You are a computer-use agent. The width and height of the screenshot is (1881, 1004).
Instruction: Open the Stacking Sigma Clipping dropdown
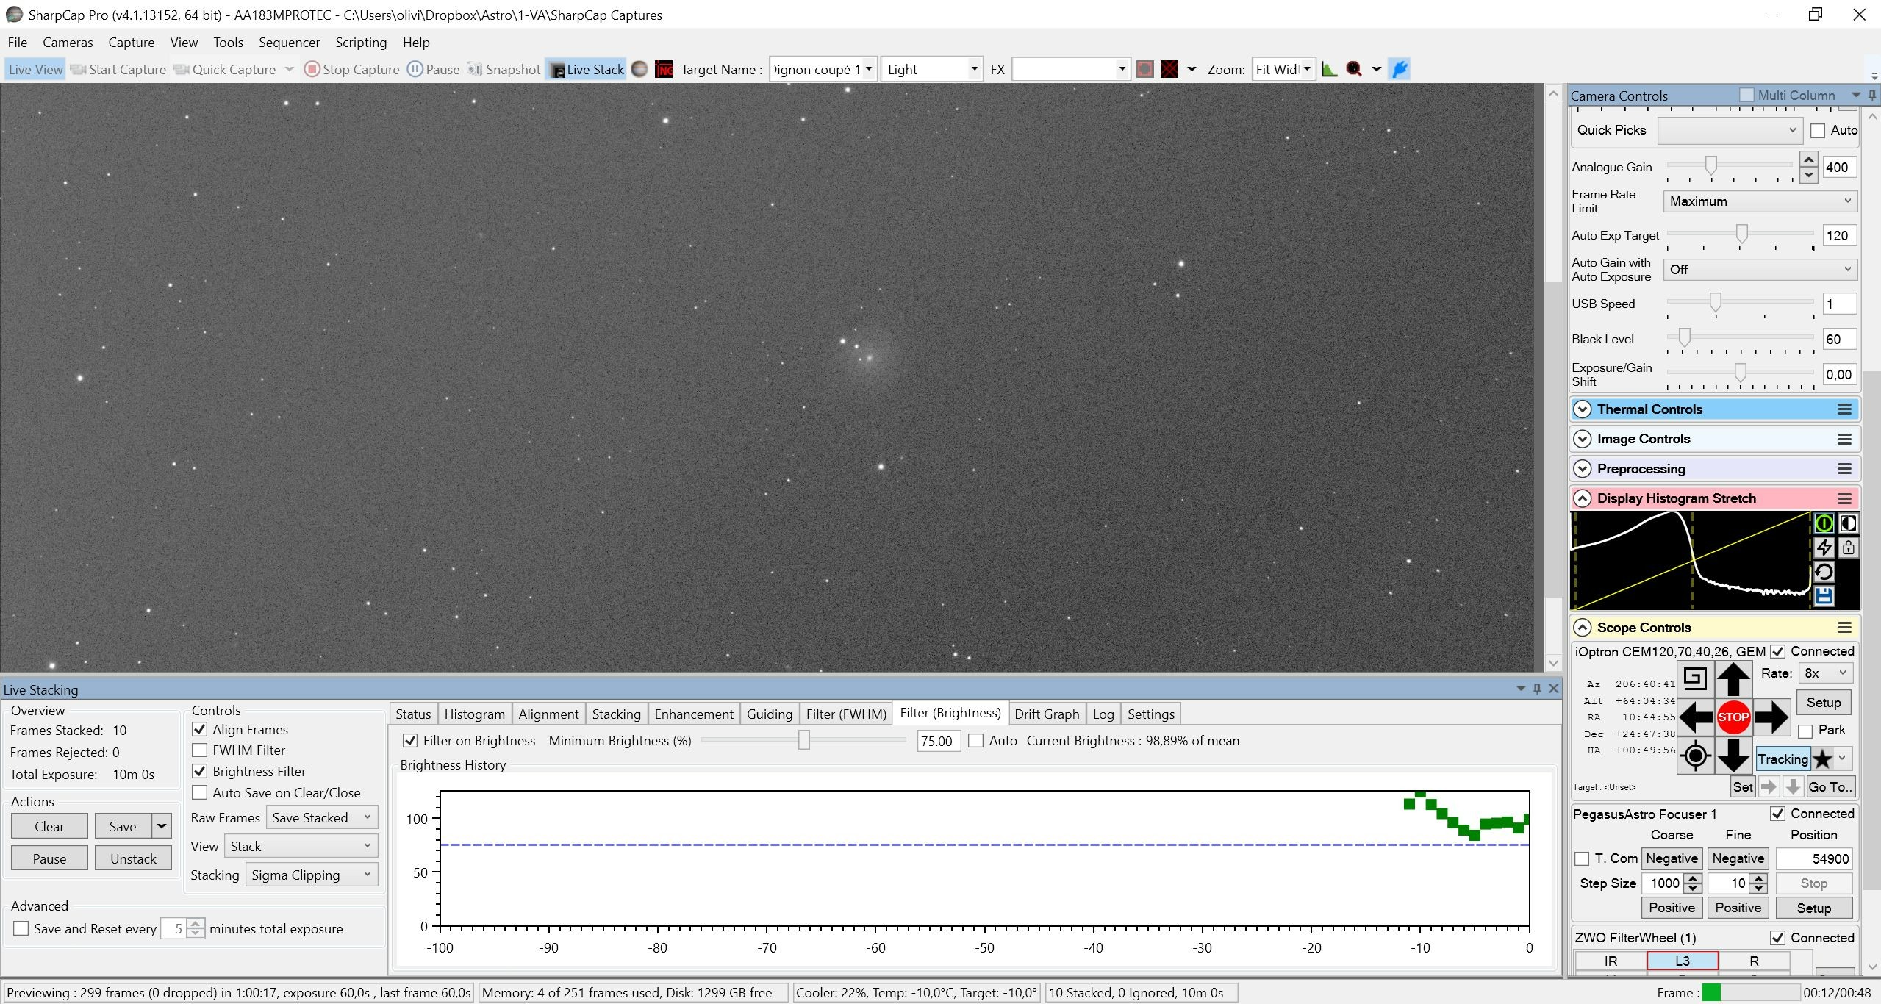click(312, 875)
